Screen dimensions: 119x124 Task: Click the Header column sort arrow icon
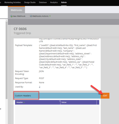point(24,102)
